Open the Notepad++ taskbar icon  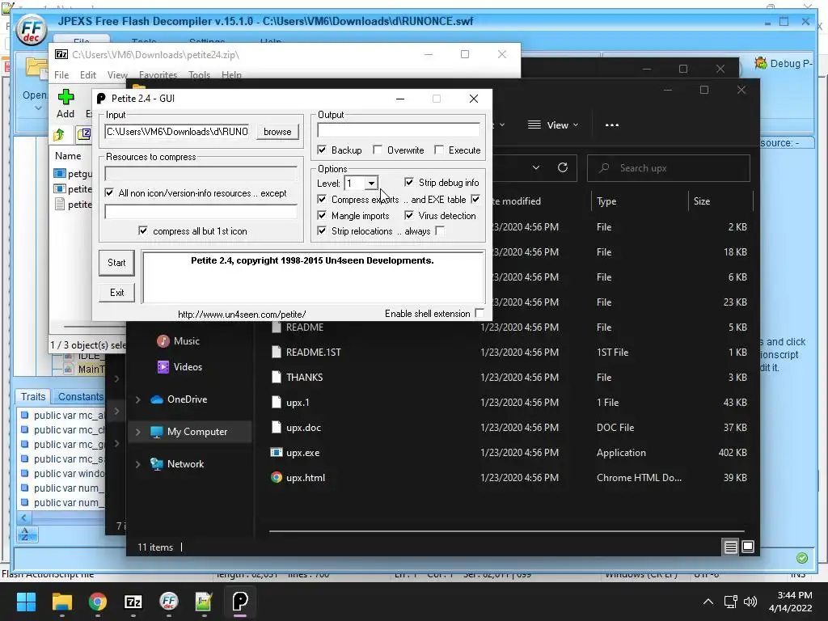coord(204,602)
